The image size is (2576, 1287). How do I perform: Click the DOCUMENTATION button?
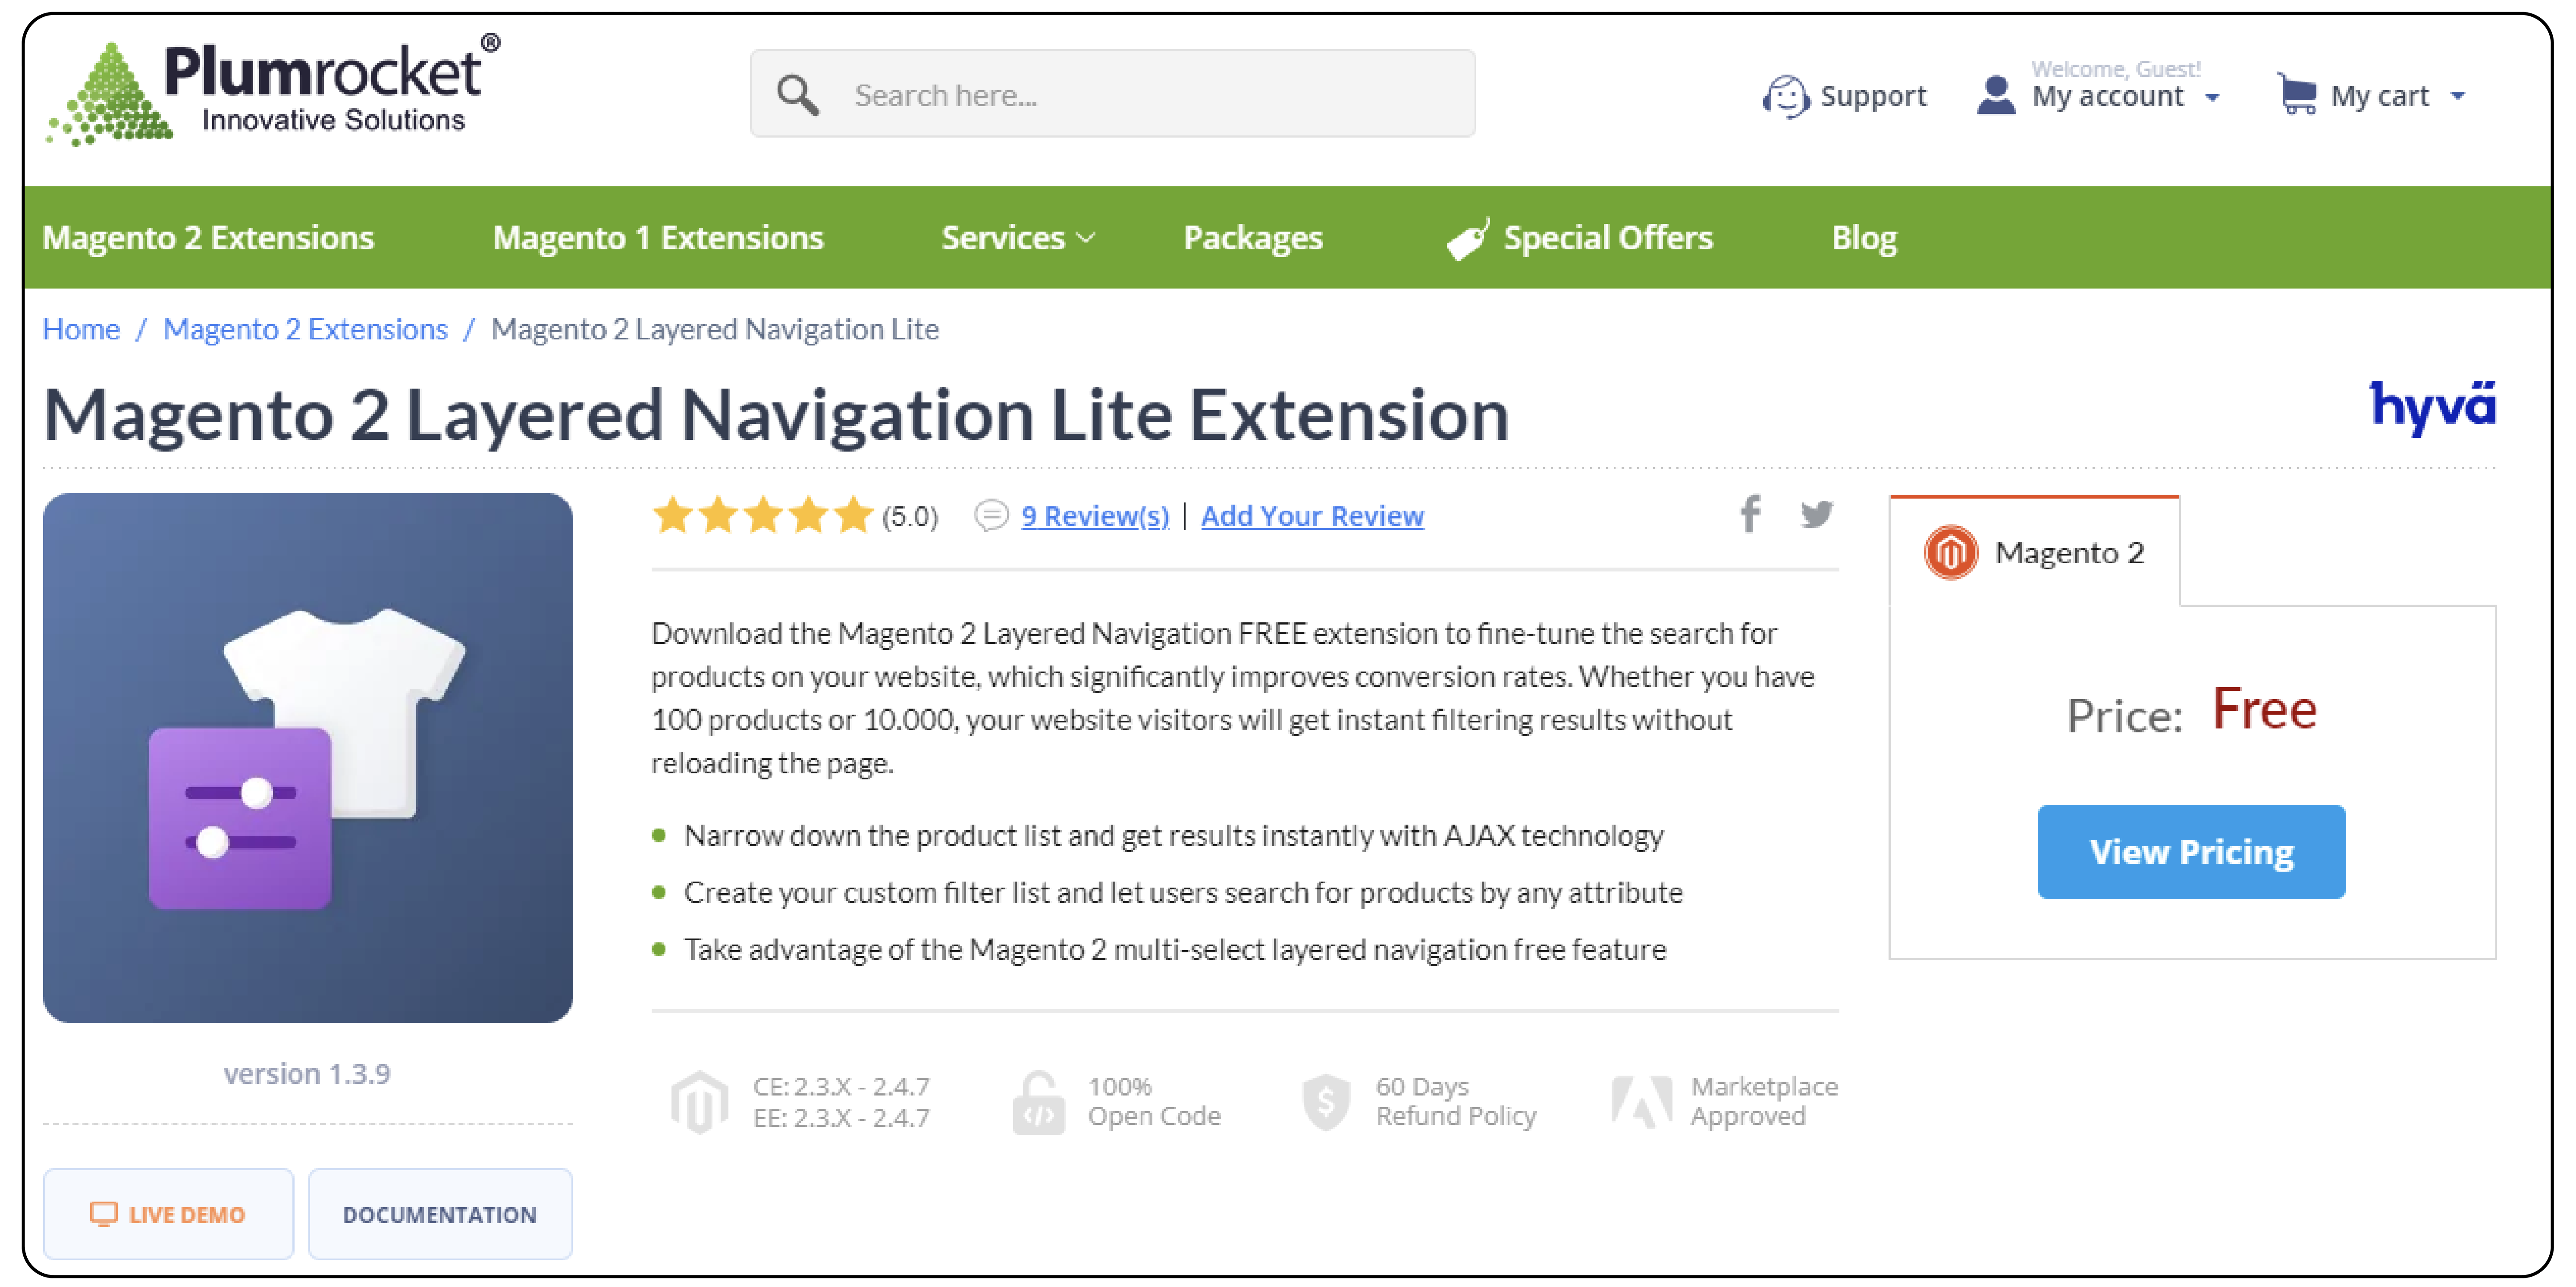coord(440,1214)
